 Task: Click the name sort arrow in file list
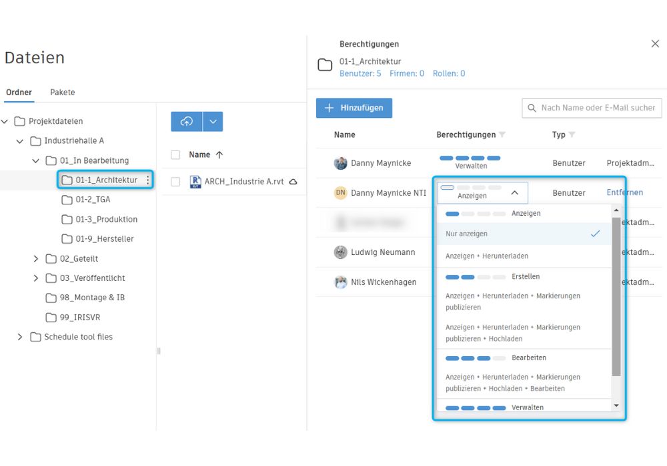tap(219, 154)
